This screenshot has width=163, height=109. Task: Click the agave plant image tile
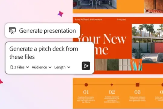[x=136, y=65]
